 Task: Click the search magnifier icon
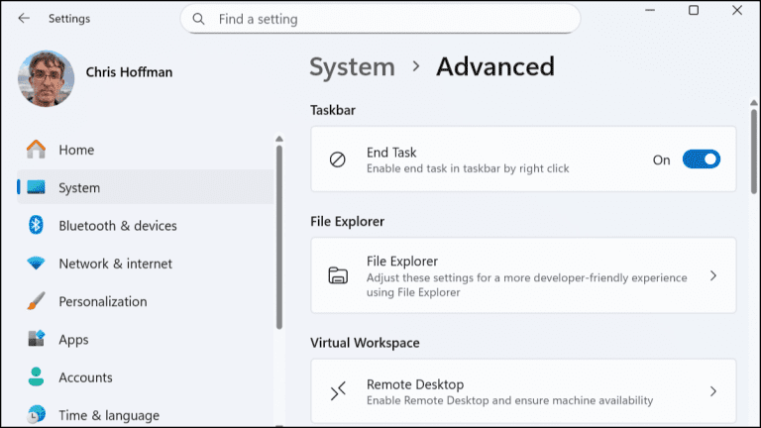point(199,19)
